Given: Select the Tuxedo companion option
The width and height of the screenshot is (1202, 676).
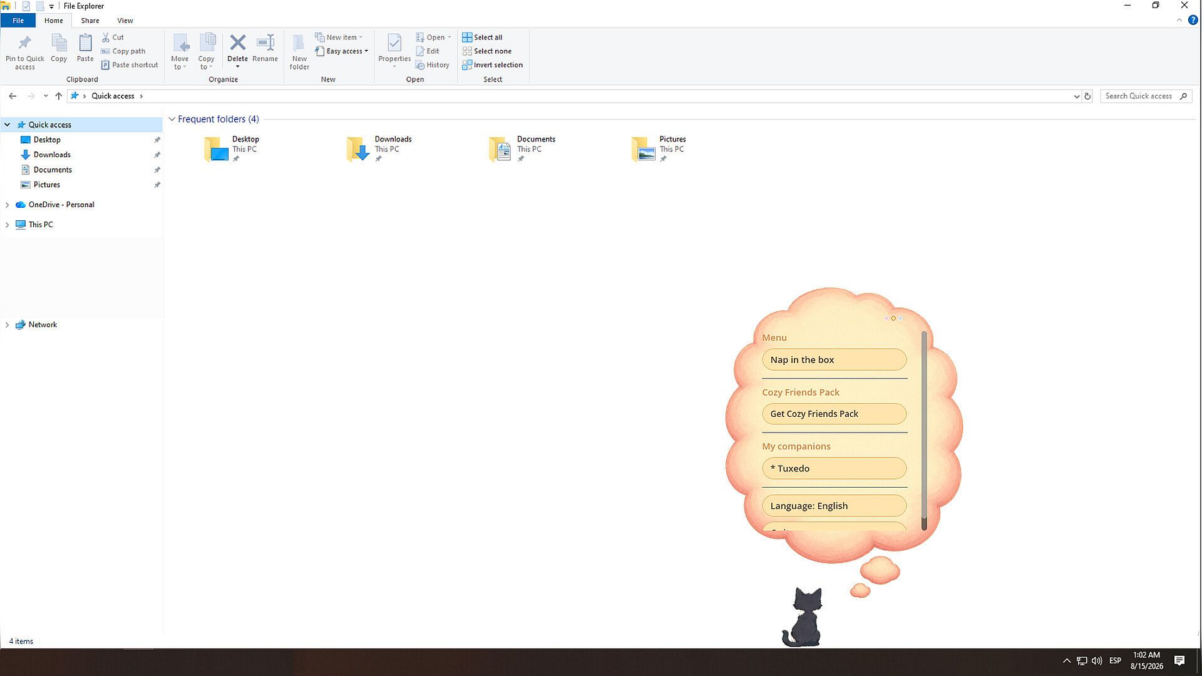Looking at the screenshot, I should click(x=834, y=468).
